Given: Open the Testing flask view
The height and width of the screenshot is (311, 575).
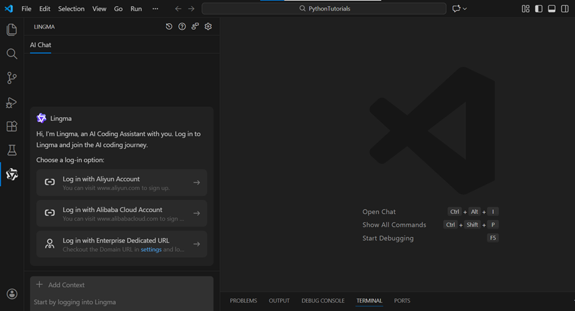Looking at the screenshot, I should coord(12,150).
